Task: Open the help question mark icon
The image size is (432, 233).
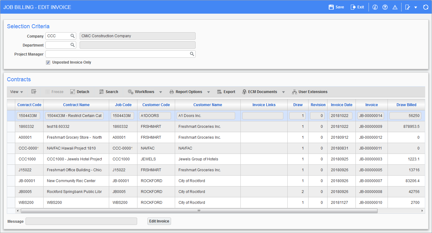Action: (x=385, y=7)
